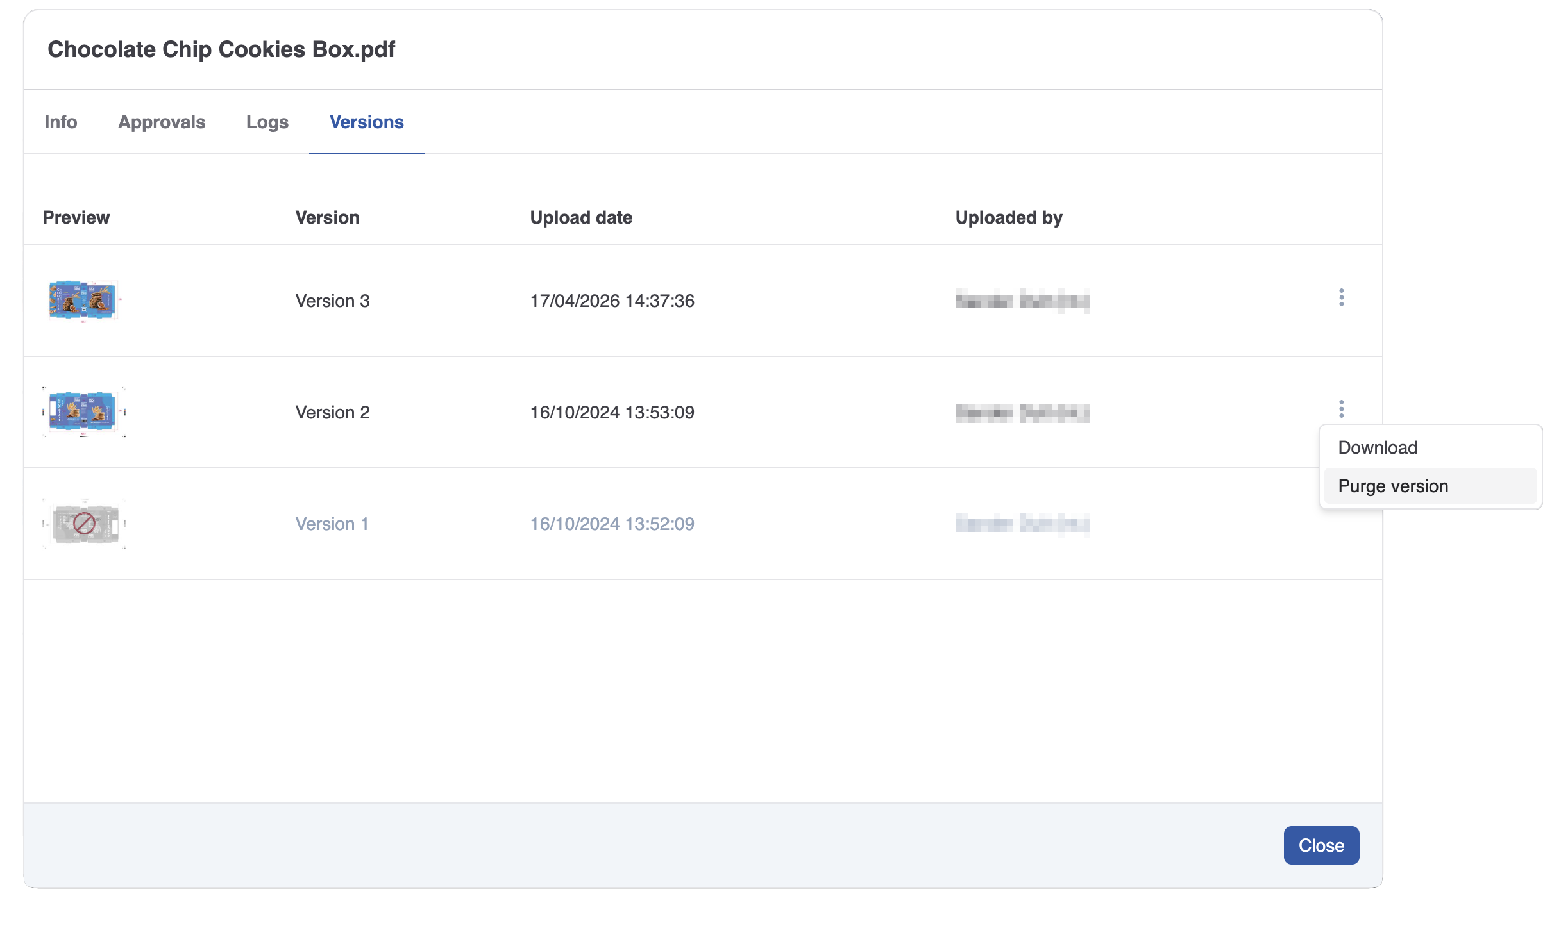Open the Version 3 preview thumbnail
Viewport: 1561px width, 928px height.
[x=84, y=300]
